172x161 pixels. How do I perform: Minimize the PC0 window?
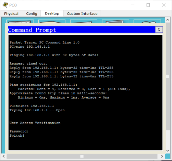point(133,5)
